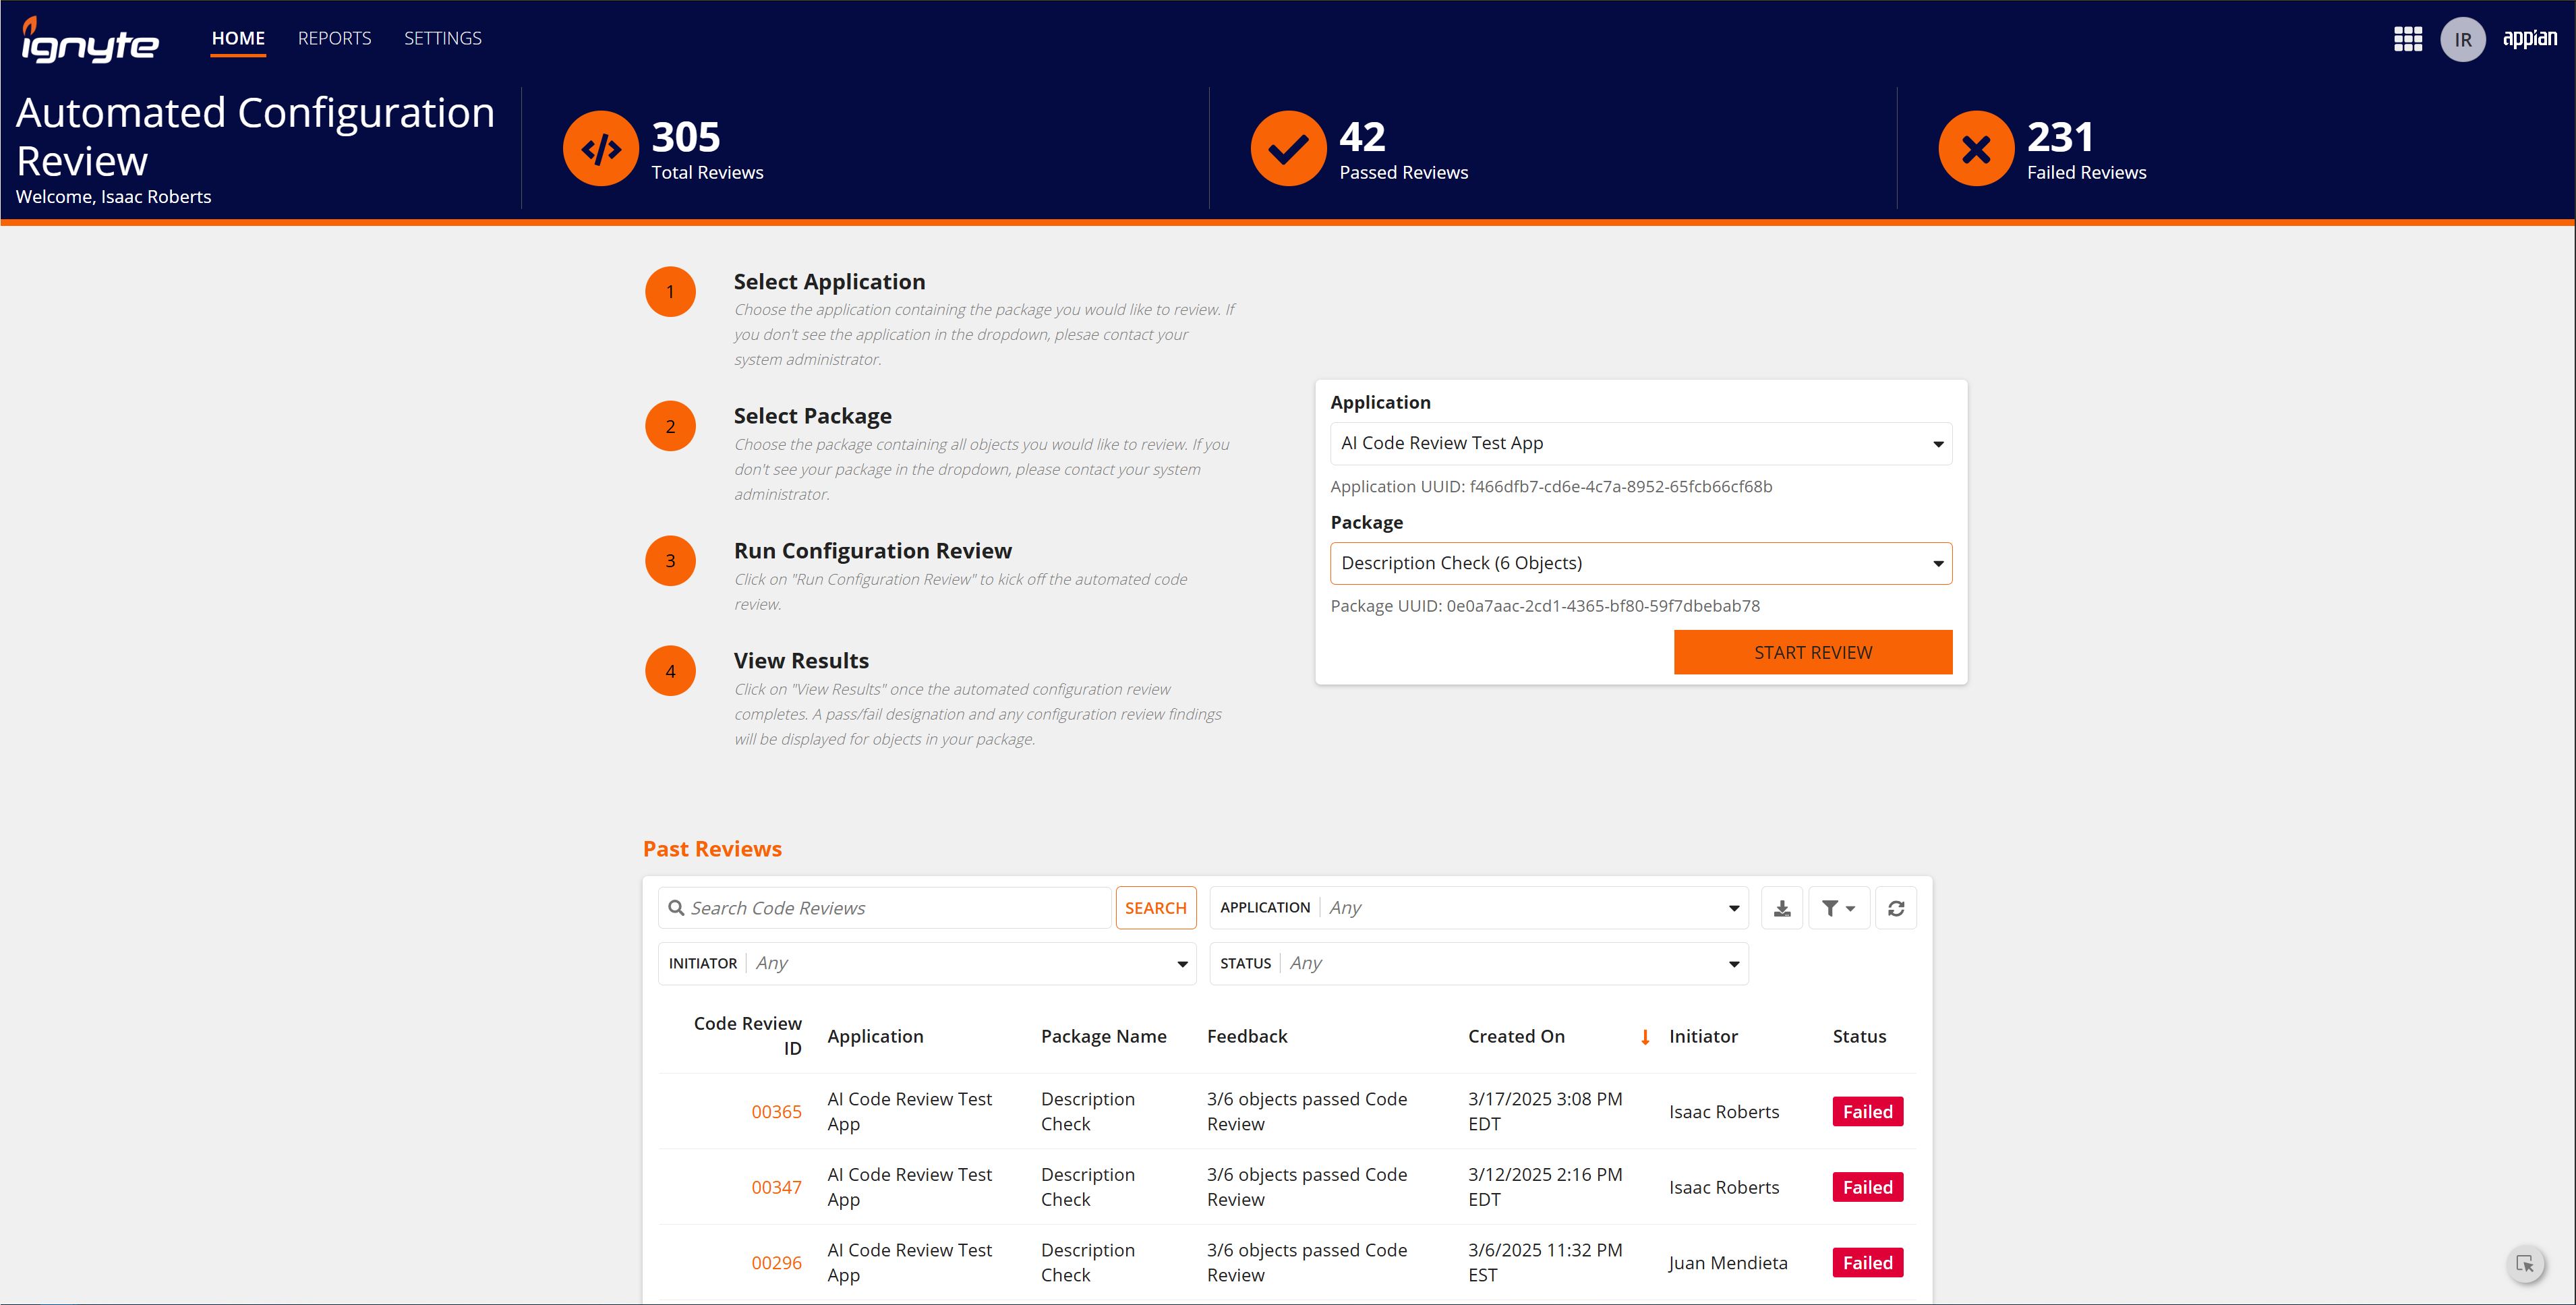Refresh the Past Reviews grid
The image size is (2576, 1305).
(x=1895, y=908)
